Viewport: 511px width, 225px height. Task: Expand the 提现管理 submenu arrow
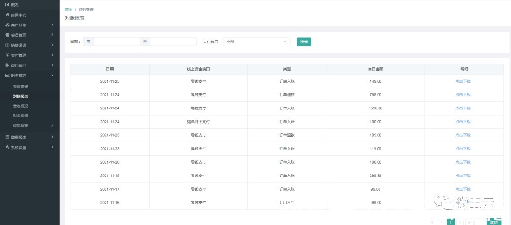pyautogui.click(x=52, y=125)
